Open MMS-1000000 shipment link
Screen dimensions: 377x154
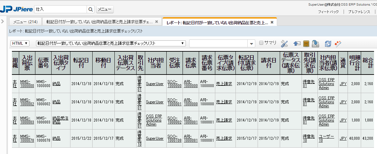click(27, 84)
